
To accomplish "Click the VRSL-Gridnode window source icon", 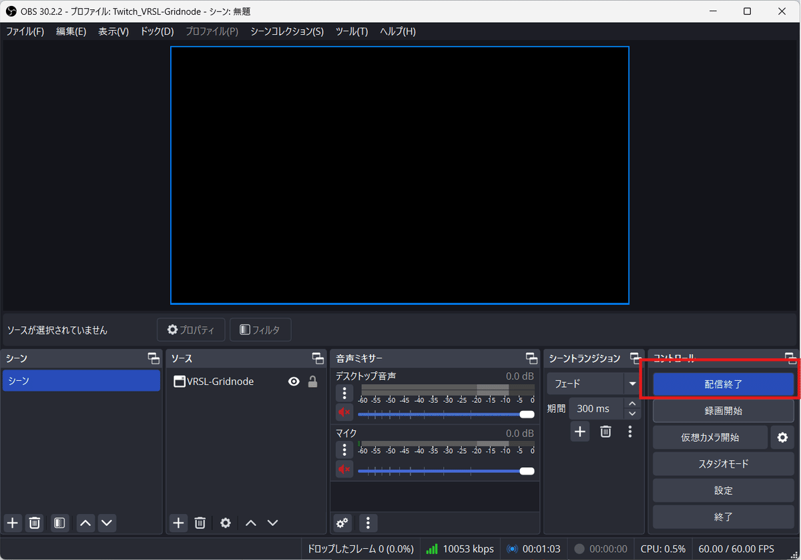I will pyautogui.click(x=179, y=382).
